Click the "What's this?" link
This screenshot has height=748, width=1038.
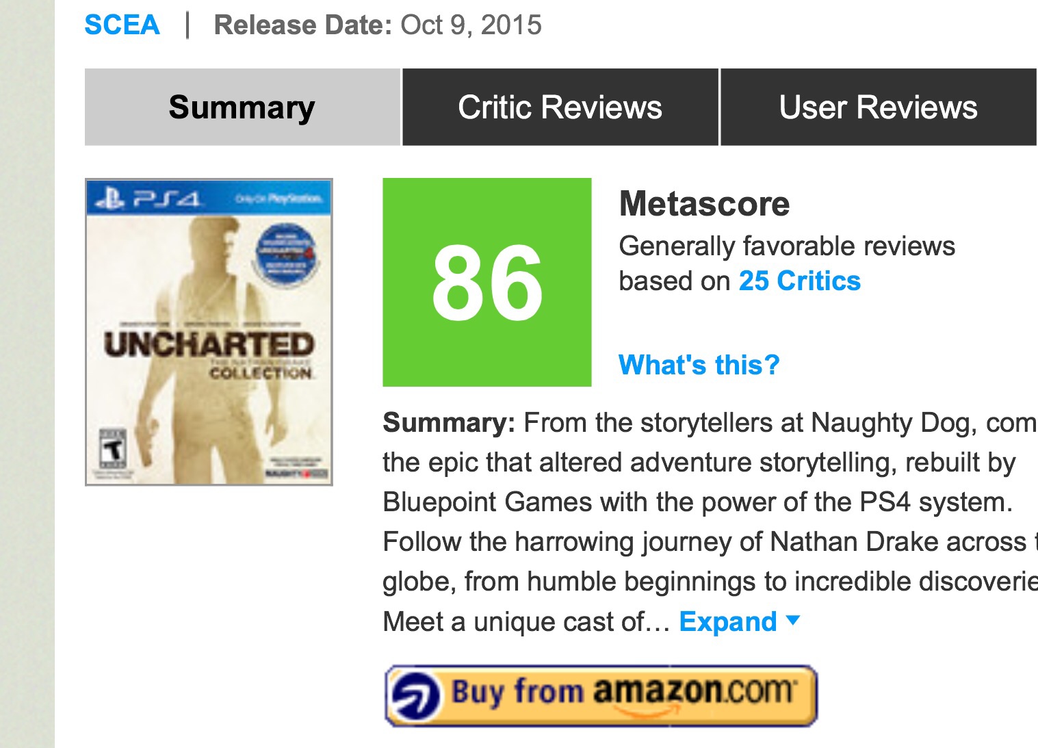point(699,365)
